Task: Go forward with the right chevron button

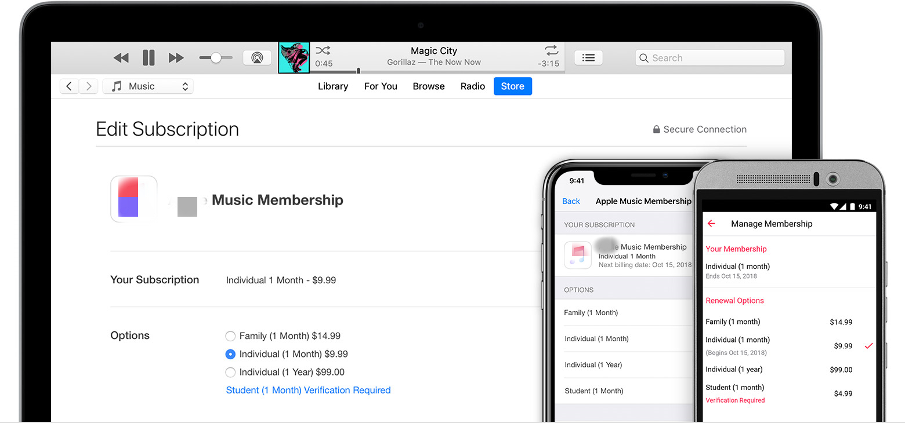Action: click(88, 86)
